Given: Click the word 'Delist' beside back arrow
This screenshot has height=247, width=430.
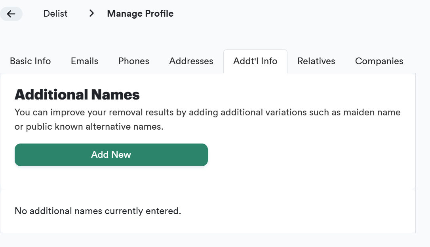Looking at the screenshot, I should pyautogui.click(x=55, y=13).
